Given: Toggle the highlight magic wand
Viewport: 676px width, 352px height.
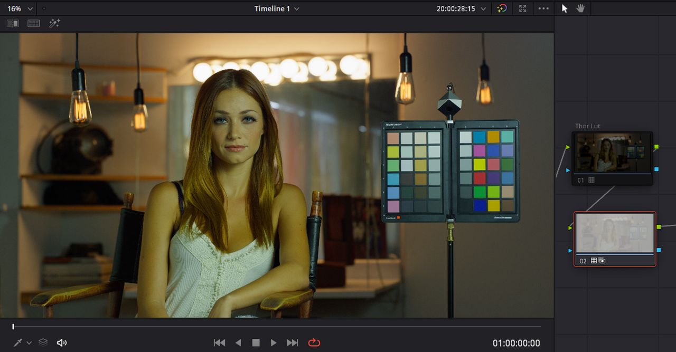Looking at the screenshot, I should (x=54, y=23).
